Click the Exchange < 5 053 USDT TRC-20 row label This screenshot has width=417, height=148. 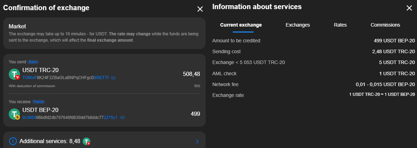pyautogui.click(x=249, y=63)
